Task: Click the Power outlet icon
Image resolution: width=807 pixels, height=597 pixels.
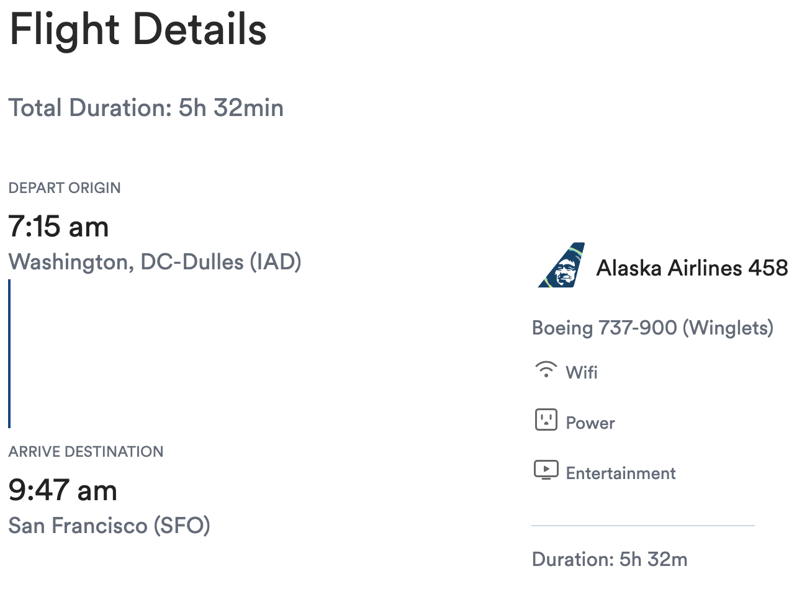Action: [x=546, y=420]
